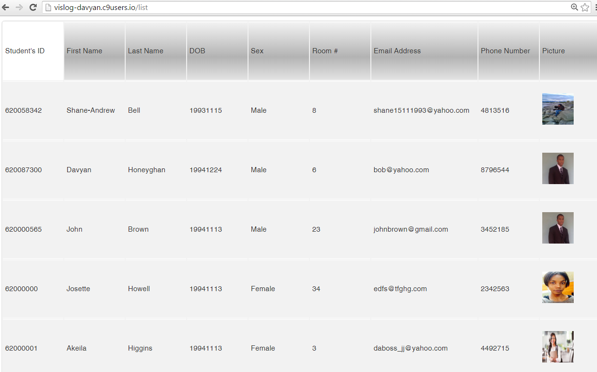Screen dimensions: 597x372
Task: Click last name Higgins
Action: click(x=140, y=348)
